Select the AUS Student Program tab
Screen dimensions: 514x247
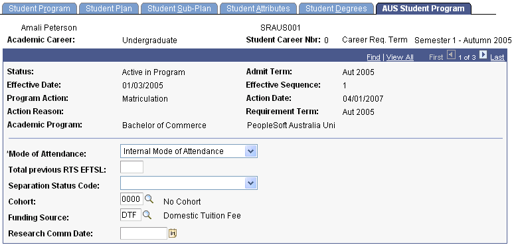(x=423, y=9)
